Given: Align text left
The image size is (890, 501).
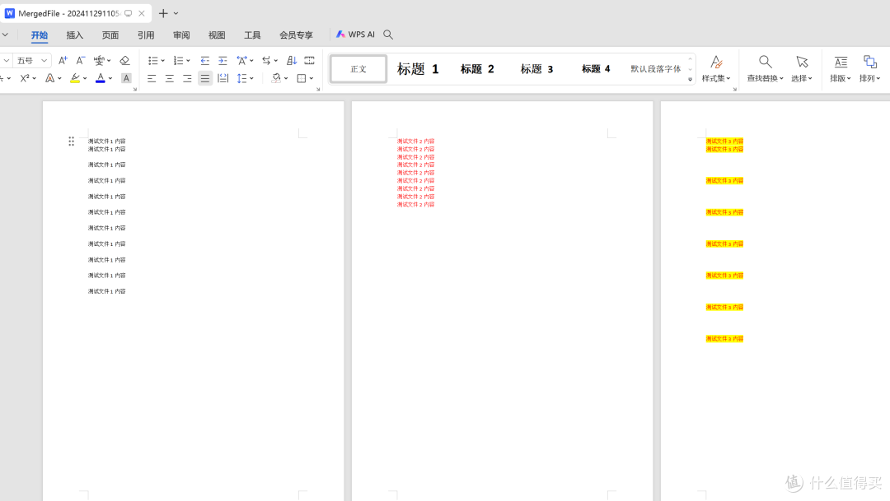Looking at the screenshot, I should point(152,78).
